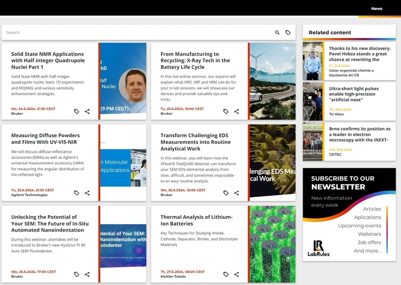Click tag icon on Measuring Diffuse Powders card

pos(76,193)
